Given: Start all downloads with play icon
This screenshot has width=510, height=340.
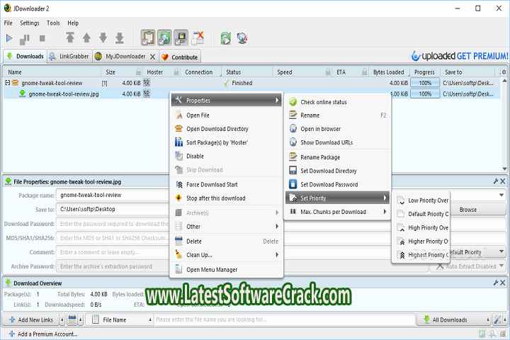Looking at the screenshot, I should coord(9,38).
